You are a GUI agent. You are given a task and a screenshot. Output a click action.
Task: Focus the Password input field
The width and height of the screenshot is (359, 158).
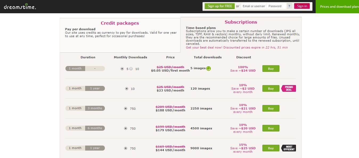(x=277, y=6)
